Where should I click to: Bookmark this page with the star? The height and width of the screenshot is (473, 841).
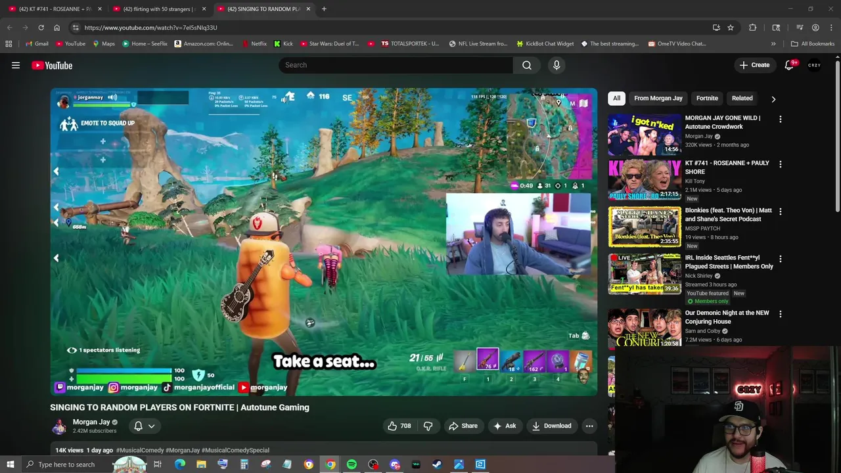731,28
